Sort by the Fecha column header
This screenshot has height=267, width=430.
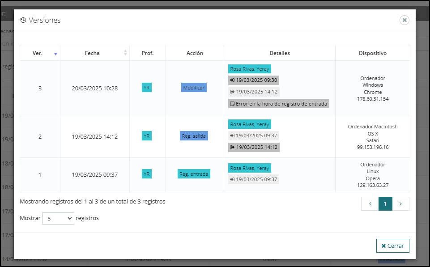pyautogui.click(x=95, y=53)
